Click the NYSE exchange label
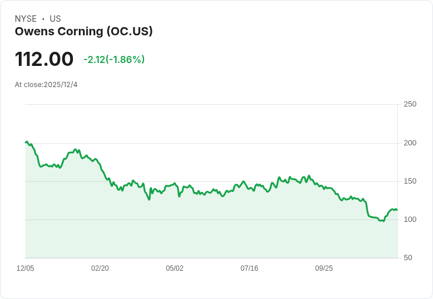 pos(26,19)
